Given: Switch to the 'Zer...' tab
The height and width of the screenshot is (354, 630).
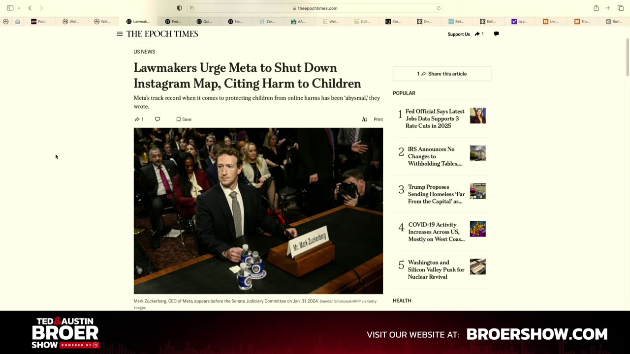Looking at the screenshot, I should 268,21.
